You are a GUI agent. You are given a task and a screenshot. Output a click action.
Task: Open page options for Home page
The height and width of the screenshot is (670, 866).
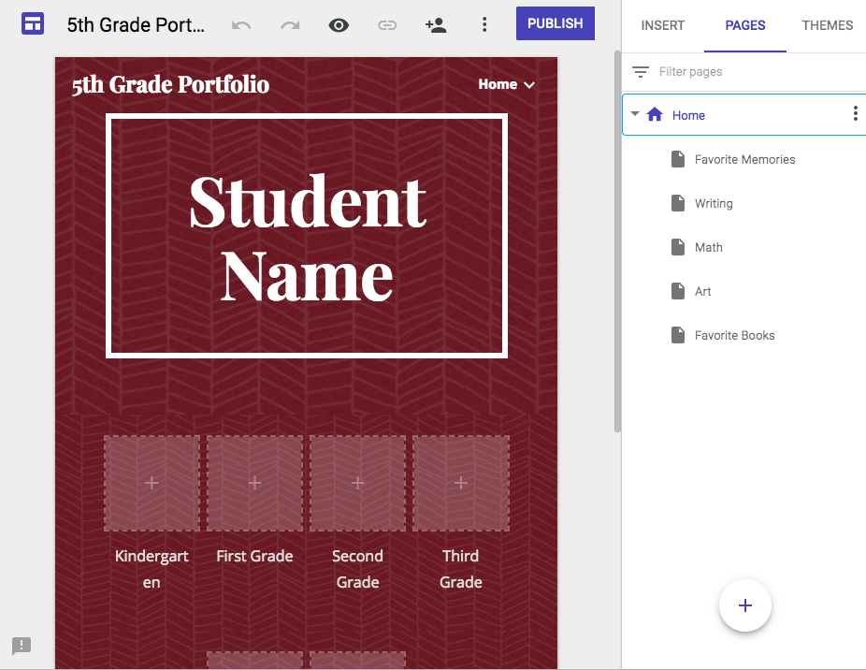855,112
